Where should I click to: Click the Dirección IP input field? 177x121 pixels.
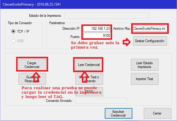97,29
